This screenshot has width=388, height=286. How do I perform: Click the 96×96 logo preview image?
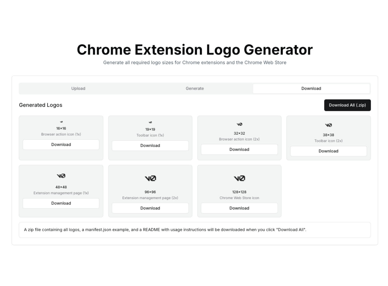point(150,178)
